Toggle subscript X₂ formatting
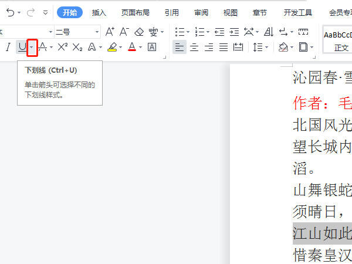This screenshot has width=352, height=264. coord(77,47)
